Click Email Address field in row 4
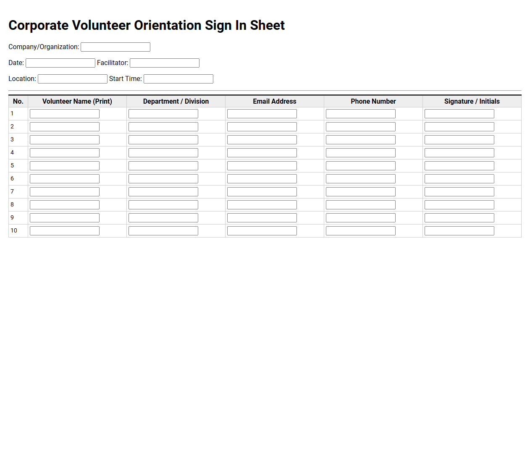This screenshot has width=530, height=470. (x=262, y=153)
